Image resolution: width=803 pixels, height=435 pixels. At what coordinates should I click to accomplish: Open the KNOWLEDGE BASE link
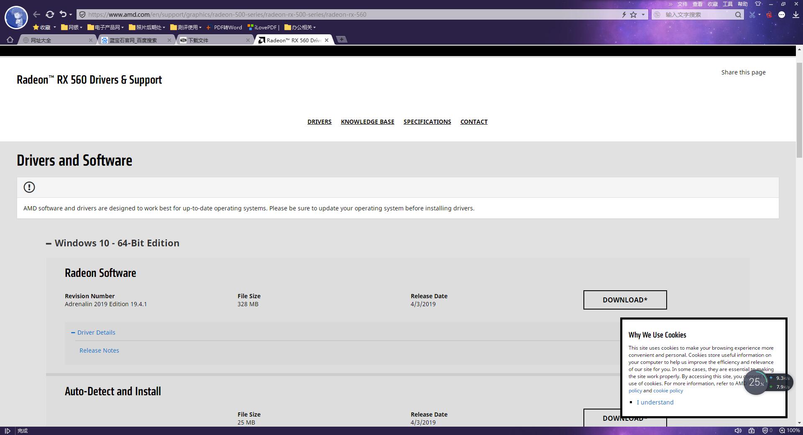[x=368, y=122]
